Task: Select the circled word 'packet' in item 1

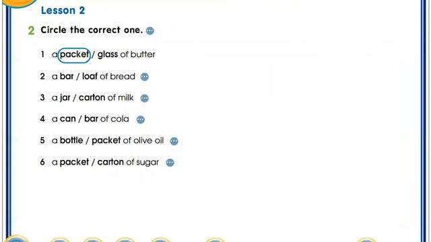Action: (x=74, y=55)
